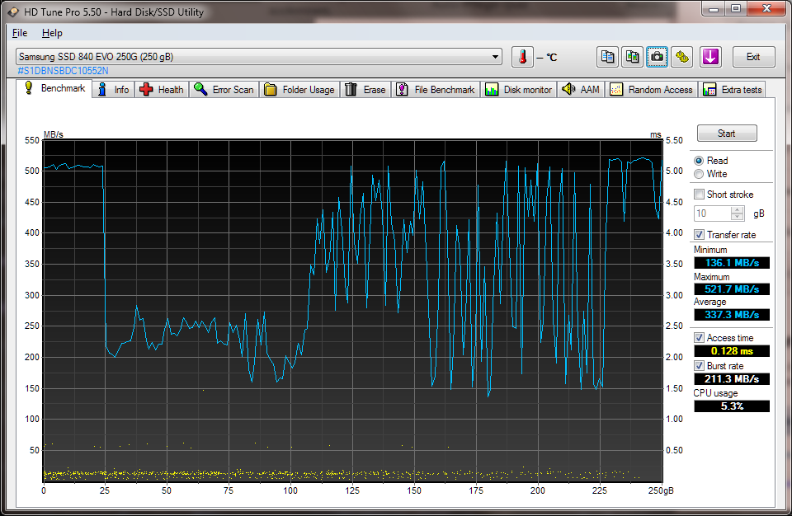The image size is (792, 516).
Task: Switch to the File Benchmark tab
Action: (436, 89)
